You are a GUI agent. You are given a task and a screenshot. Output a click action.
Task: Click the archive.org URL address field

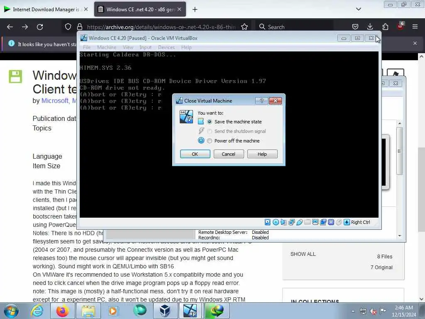(161, 27)
